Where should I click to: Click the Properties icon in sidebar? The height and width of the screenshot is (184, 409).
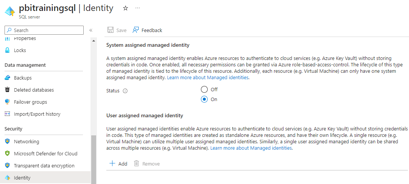tap(8, 38)
